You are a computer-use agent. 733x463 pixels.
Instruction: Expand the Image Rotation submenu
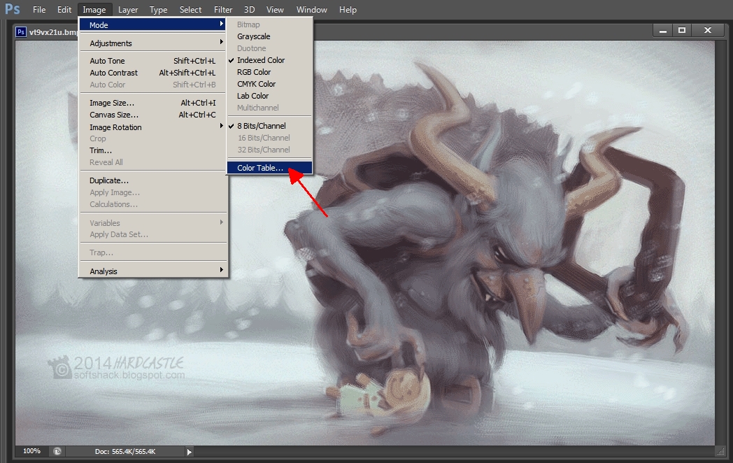(153, 127)
